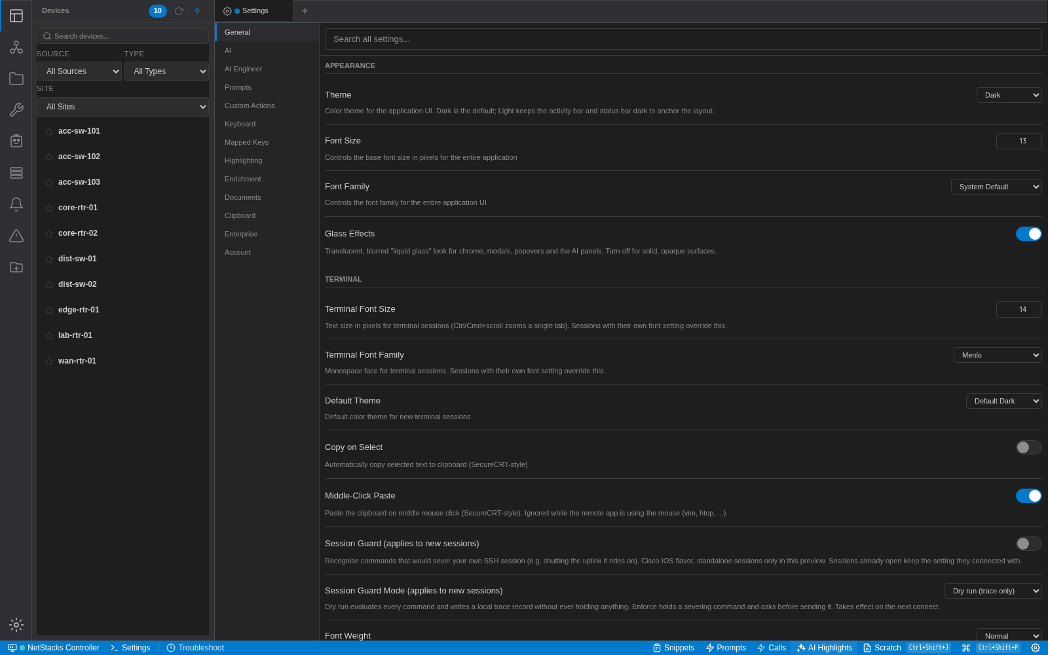
Task: Open the folder icon in activity bar
Action: point(16,79)
